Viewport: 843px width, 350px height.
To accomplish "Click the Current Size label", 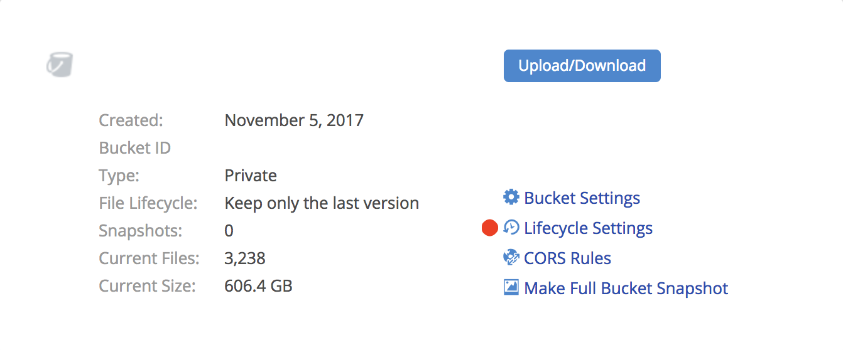I will tap(148, 286).
